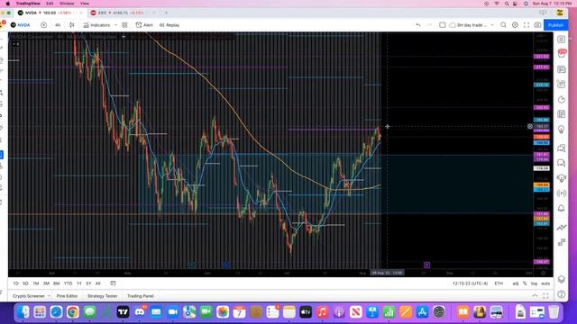Open the Crypto Screener tab
This screenshot has width=577, height=324.
click(29, 296)
